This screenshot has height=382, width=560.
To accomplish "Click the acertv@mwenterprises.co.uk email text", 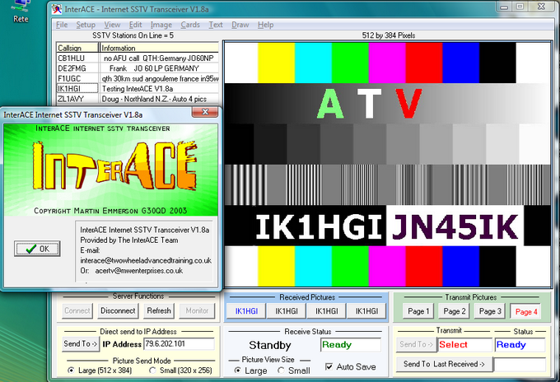I will (139, 271).
